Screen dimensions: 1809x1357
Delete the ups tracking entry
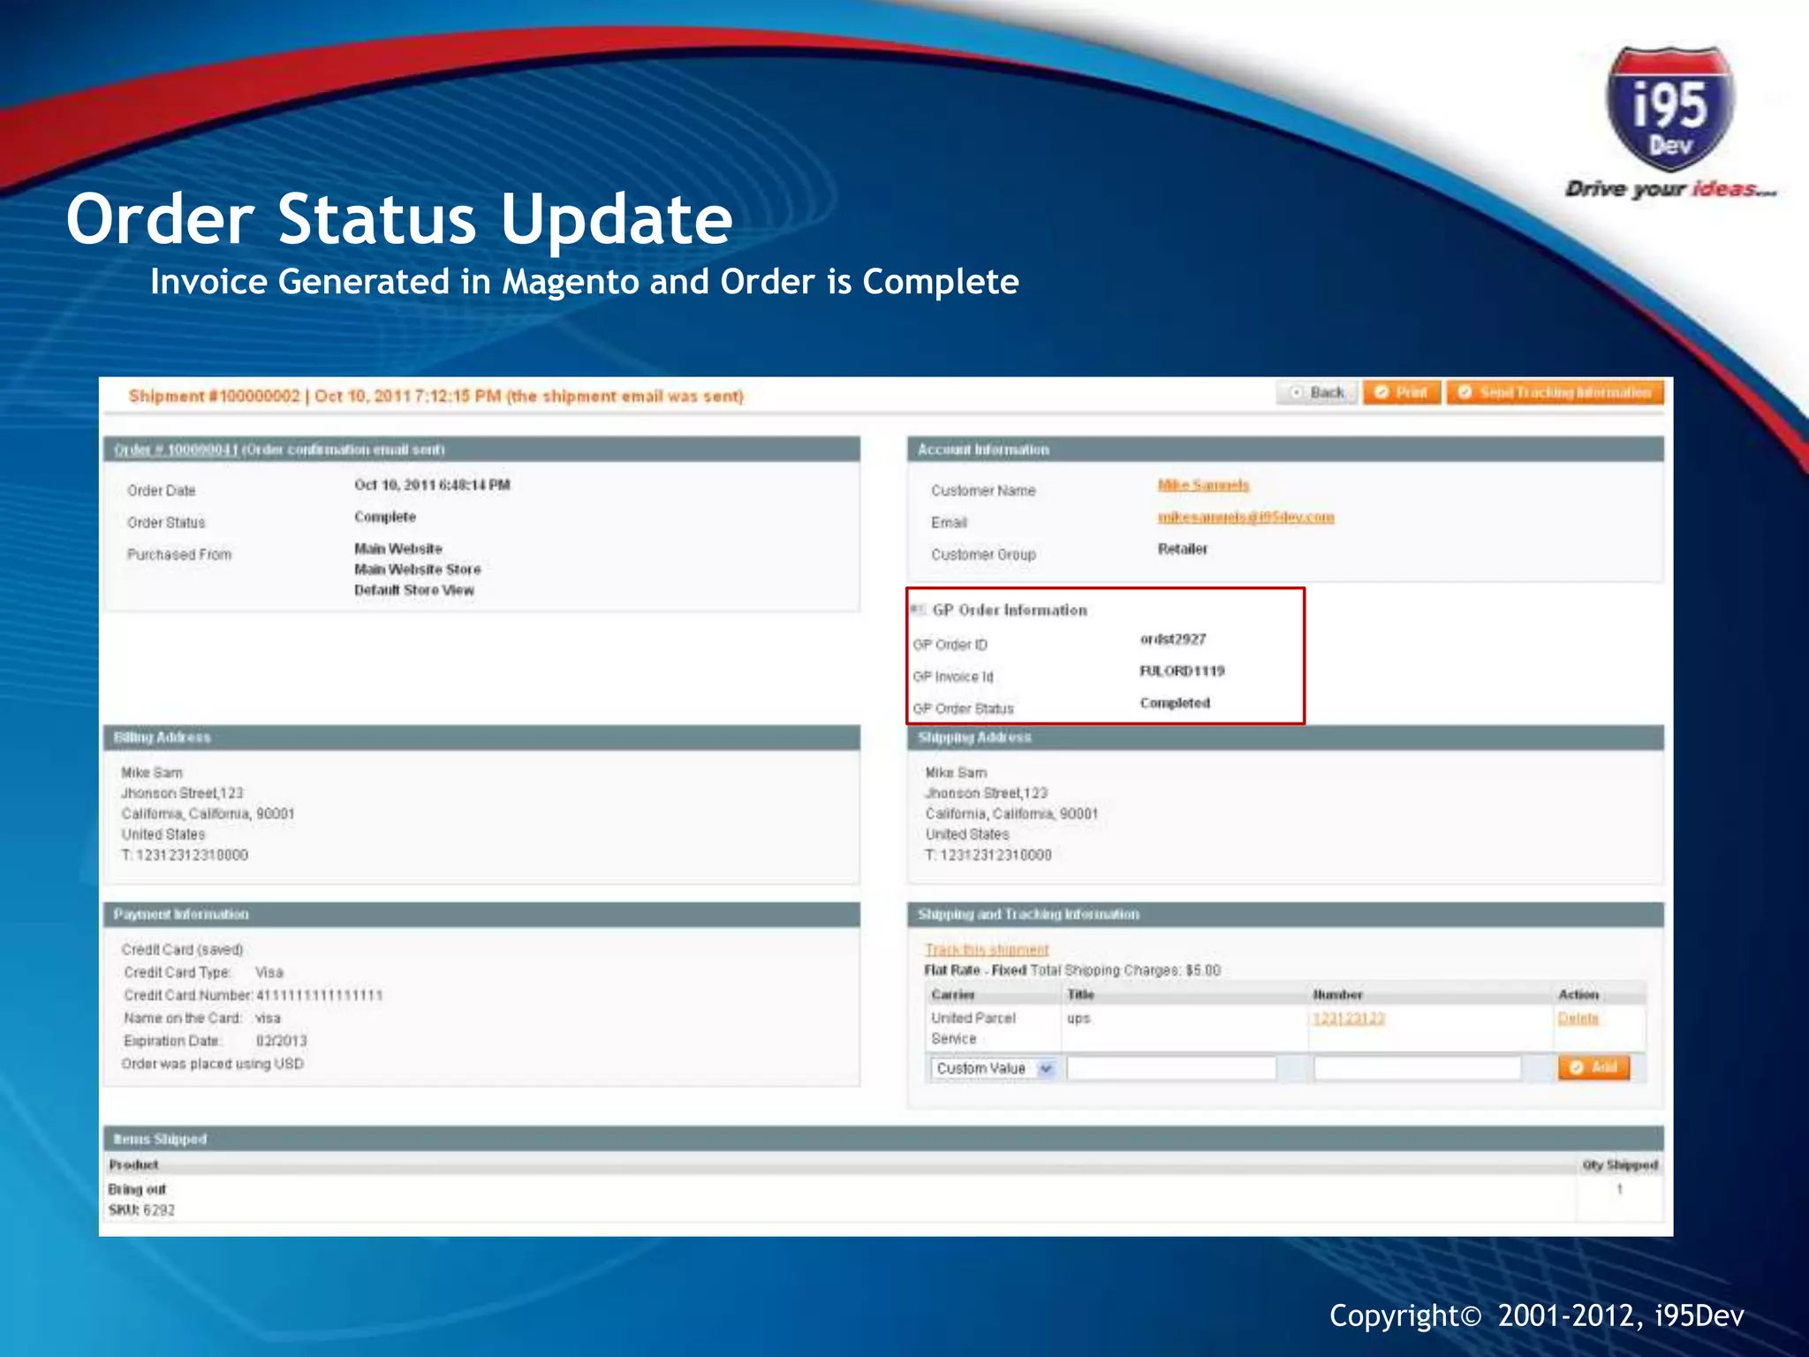point(1578,1019)
